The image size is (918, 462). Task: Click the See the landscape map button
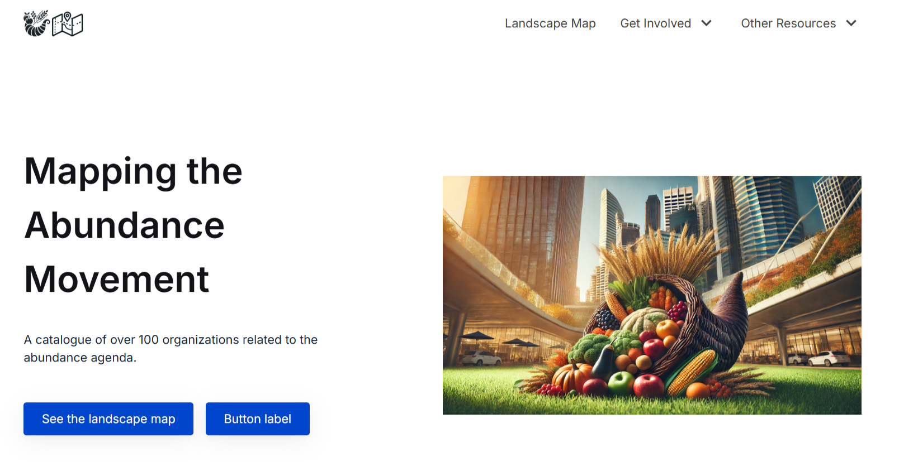pyautogui.click(x=108, y=419)
